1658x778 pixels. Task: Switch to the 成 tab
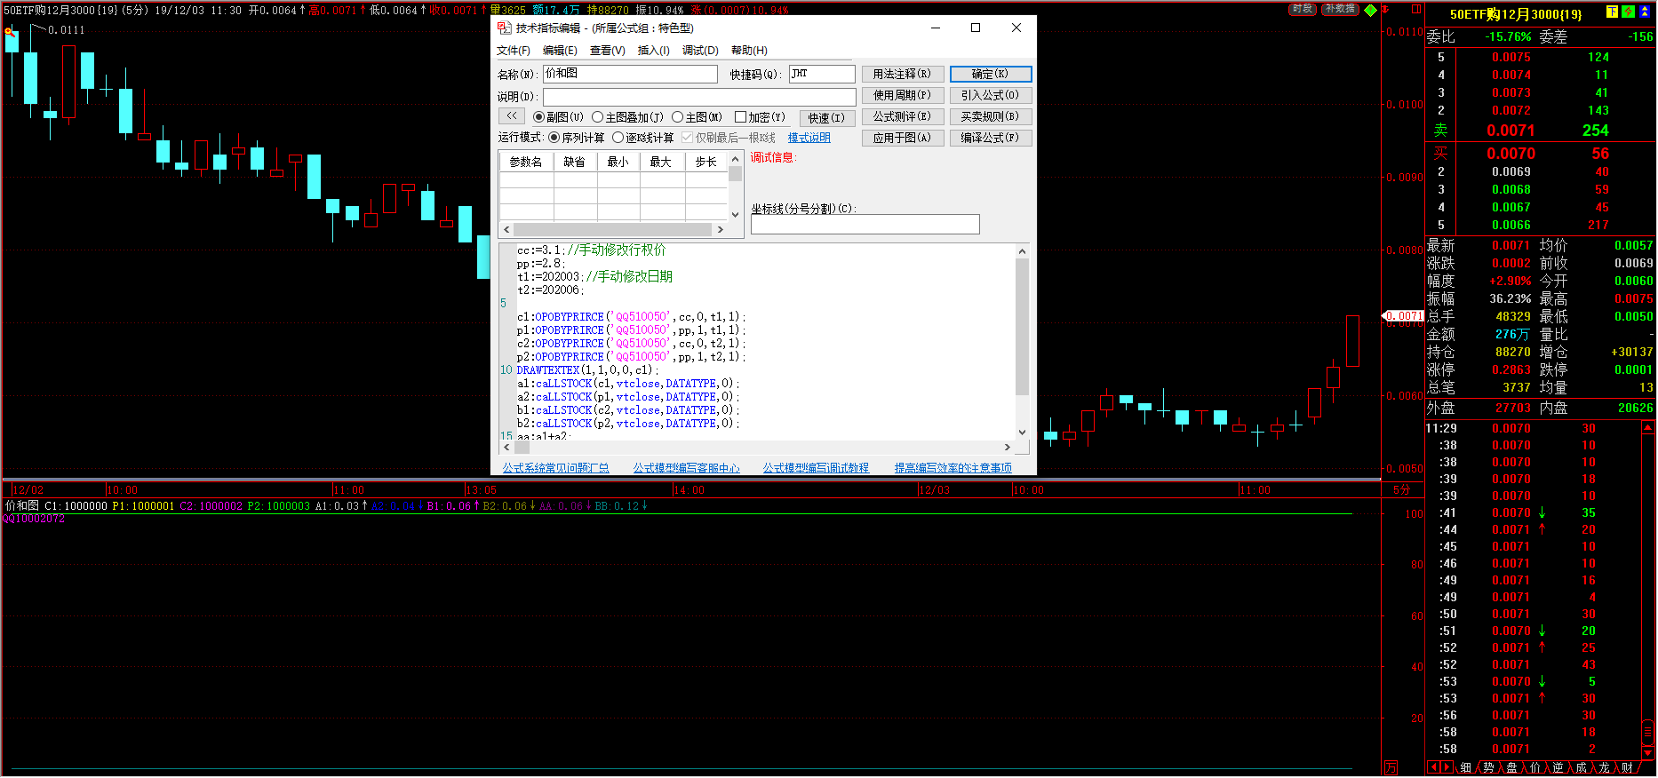(x=1581, y=767)
